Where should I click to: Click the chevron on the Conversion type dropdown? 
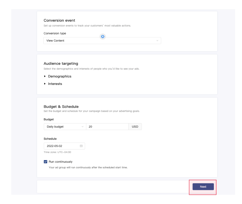[x=158, y=41]
